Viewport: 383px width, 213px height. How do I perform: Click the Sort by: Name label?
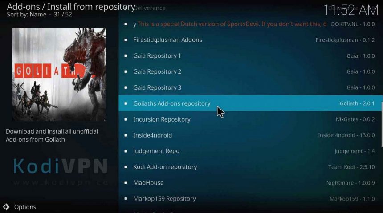(27, 15)
